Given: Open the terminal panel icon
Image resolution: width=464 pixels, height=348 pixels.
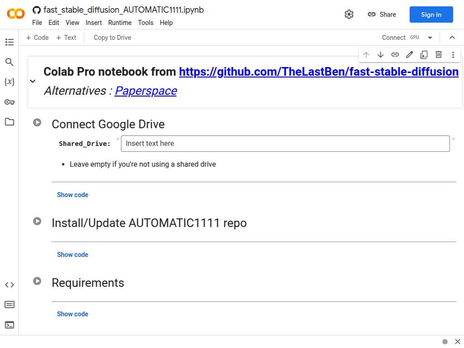Looking at the screenshot, I should [x=10, y=325].
